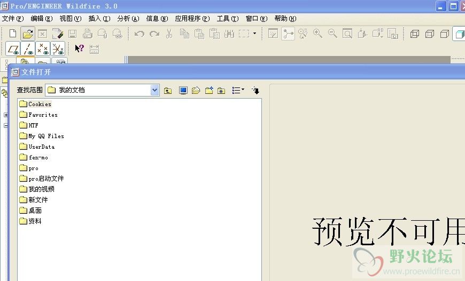Collapse the minus node in model tree
465x281 pixels.
tap(6, 125)
